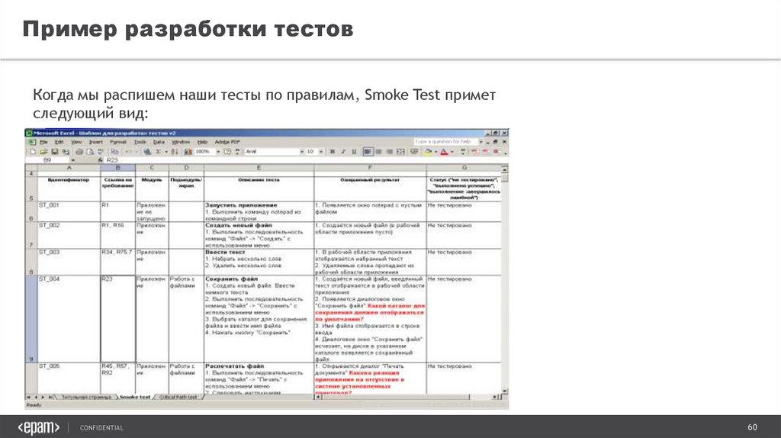Select cell ST_005
Viewport: 781px width, 438px height.
69,378
